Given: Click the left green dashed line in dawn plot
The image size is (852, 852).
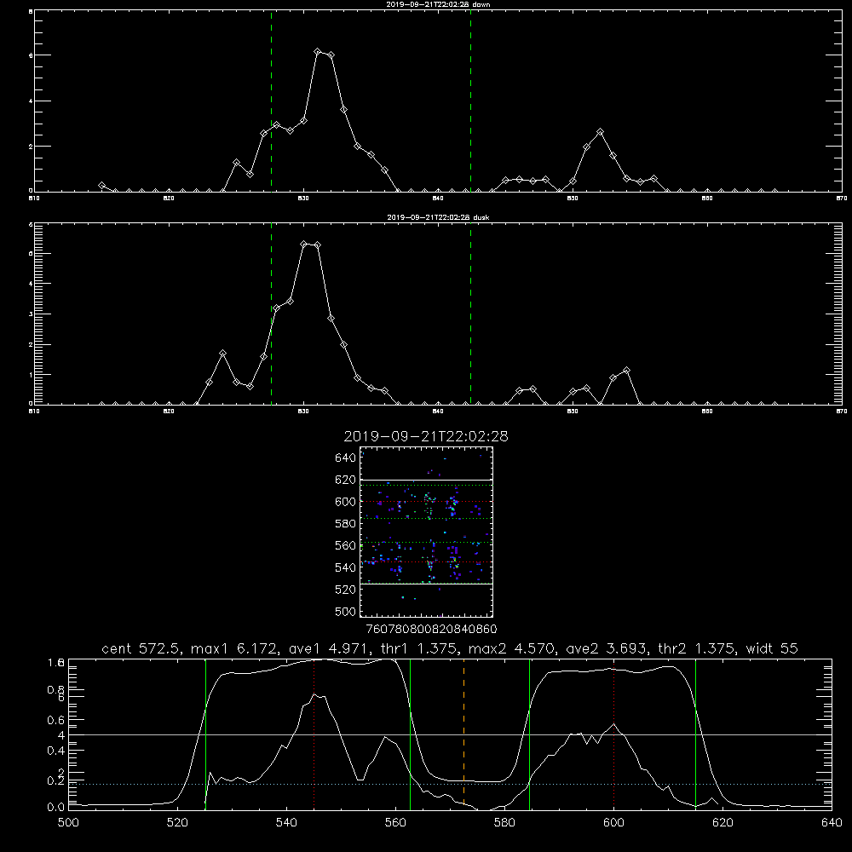Looking at the screenshot, I should [x=271, y=101].
